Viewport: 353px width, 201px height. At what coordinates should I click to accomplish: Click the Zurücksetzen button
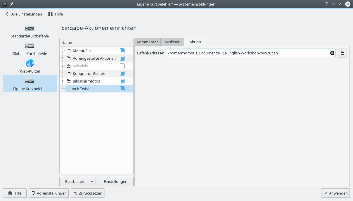(88, 193)
